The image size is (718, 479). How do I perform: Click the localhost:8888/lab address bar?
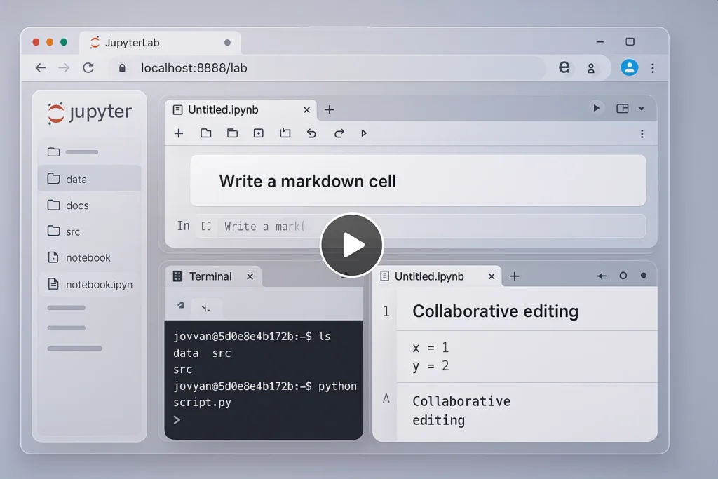[x=194, y=68]
